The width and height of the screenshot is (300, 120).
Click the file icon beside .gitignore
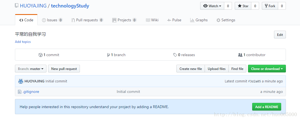coord(20,92)
